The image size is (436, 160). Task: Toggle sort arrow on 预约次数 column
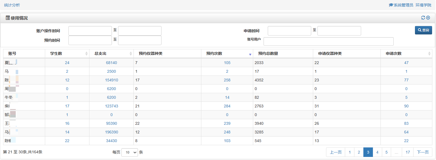[x=250, y=54]
